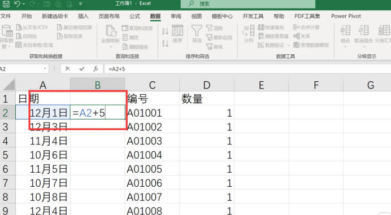Switch to the 开始 tab
The width and height of the screenshot is (391, 215).
pos(27,16)
